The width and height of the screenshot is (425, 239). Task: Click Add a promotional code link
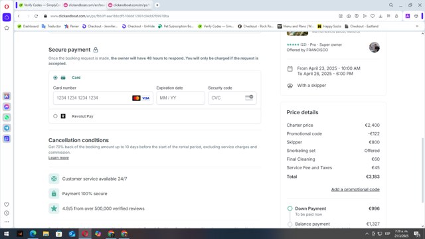point(355,189)
